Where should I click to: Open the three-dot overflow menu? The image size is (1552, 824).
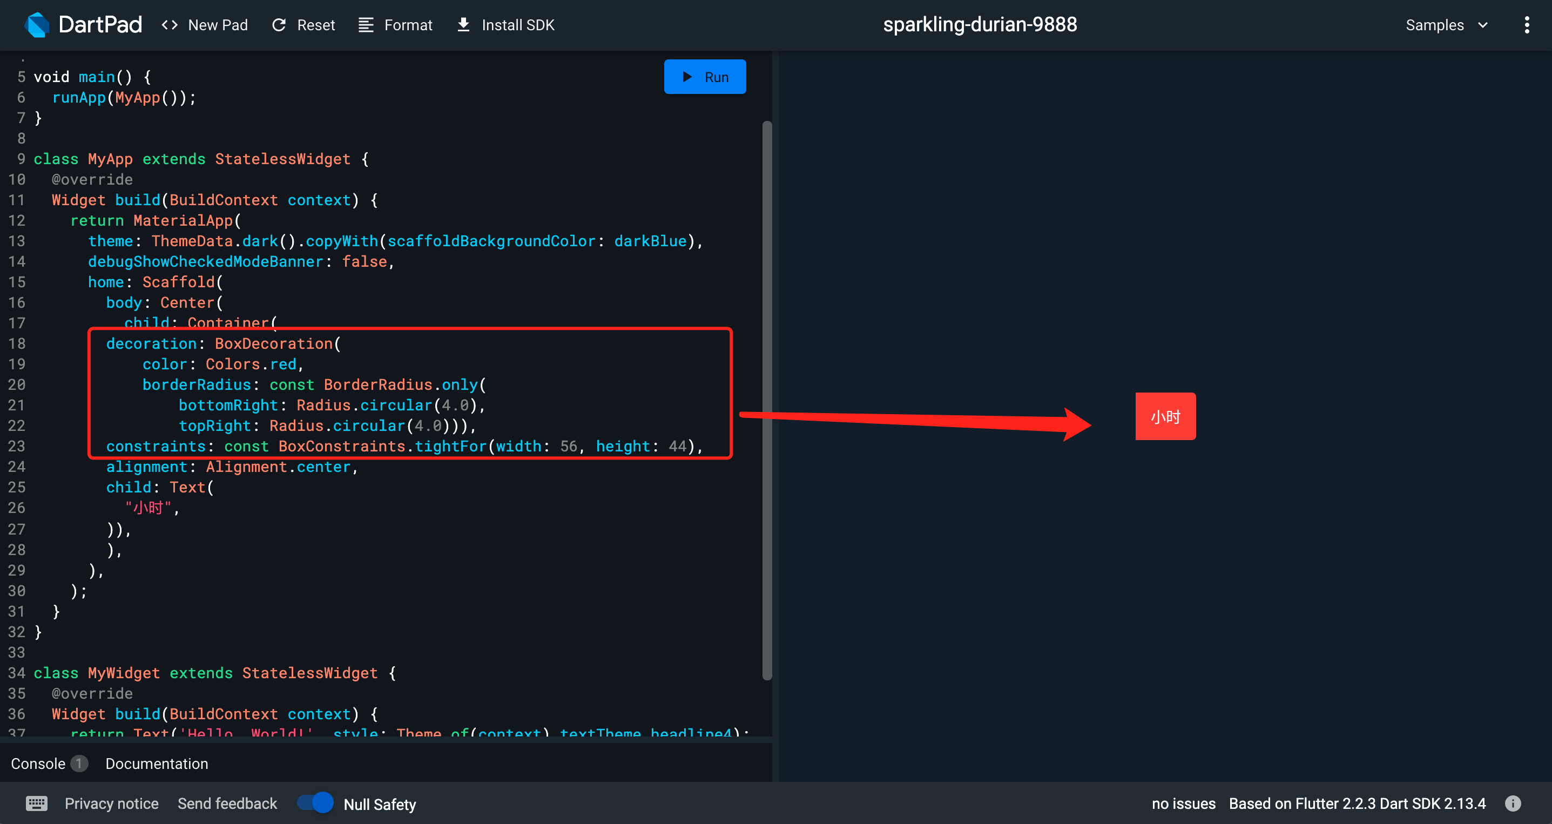pyautogui.click(x=1526, y=25)
